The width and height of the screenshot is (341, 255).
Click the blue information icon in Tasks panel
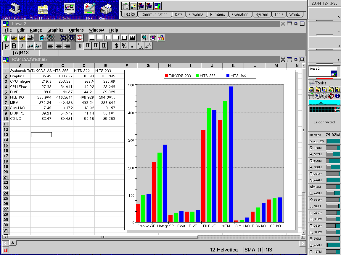(337, 96)
